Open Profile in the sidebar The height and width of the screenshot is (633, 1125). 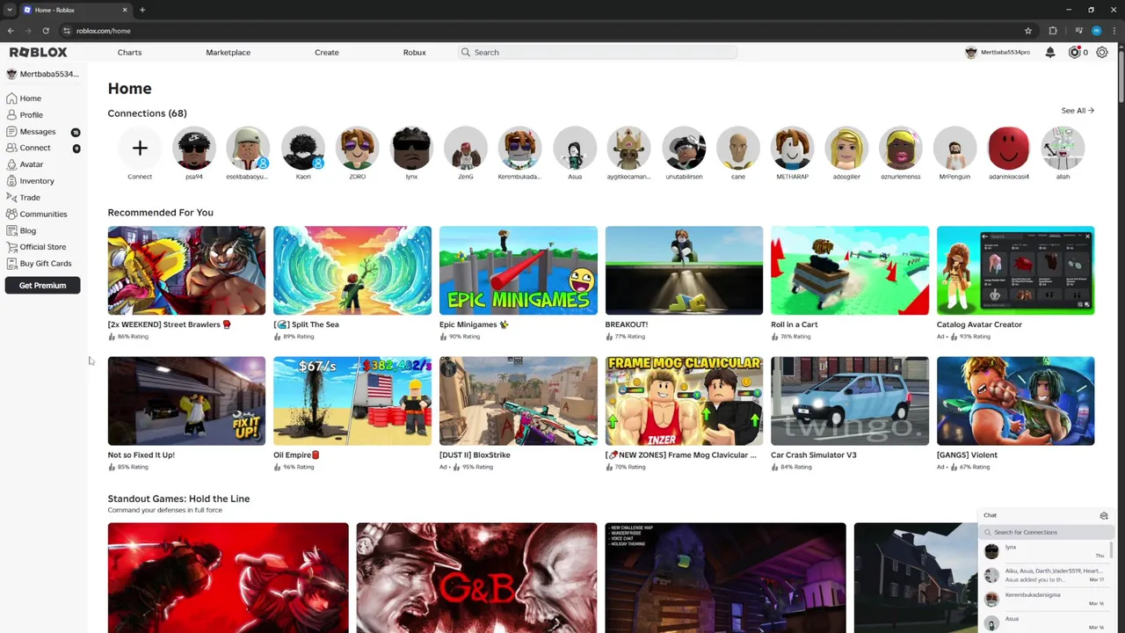click(x=31, y=115)
